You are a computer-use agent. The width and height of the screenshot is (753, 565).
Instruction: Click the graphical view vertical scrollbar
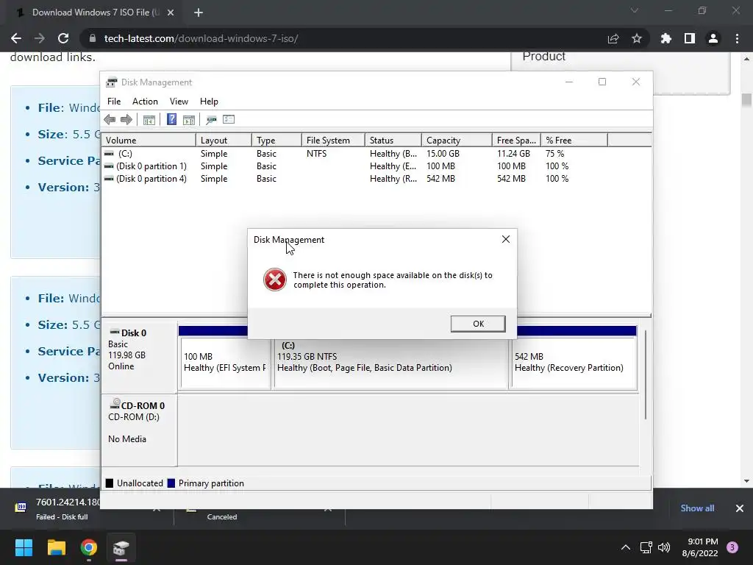(646, 374)
